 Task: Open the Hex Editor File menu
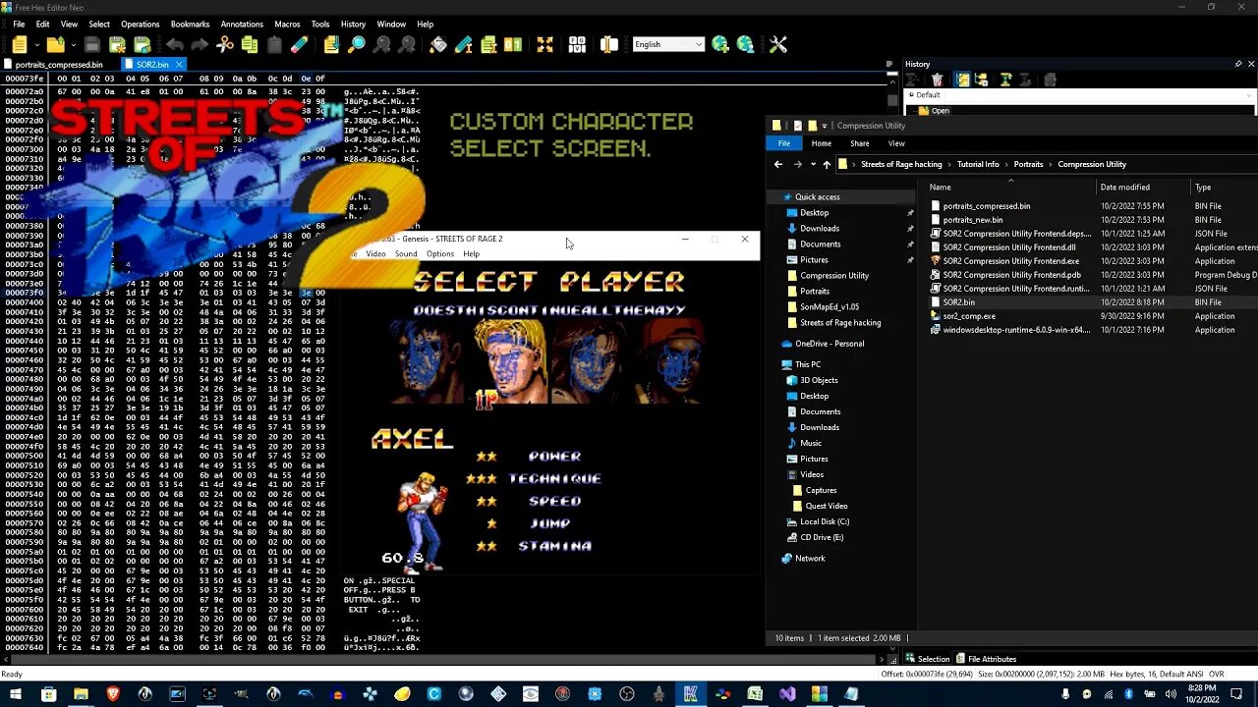click(19, 24)
